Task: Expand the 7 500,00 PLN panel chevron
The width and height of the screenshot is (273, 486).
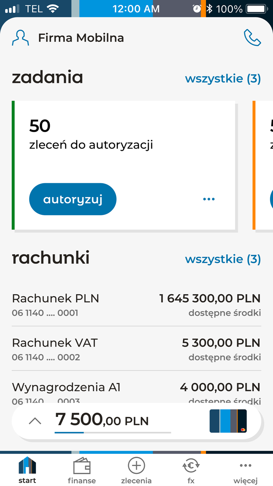Action: pos(35,421)
